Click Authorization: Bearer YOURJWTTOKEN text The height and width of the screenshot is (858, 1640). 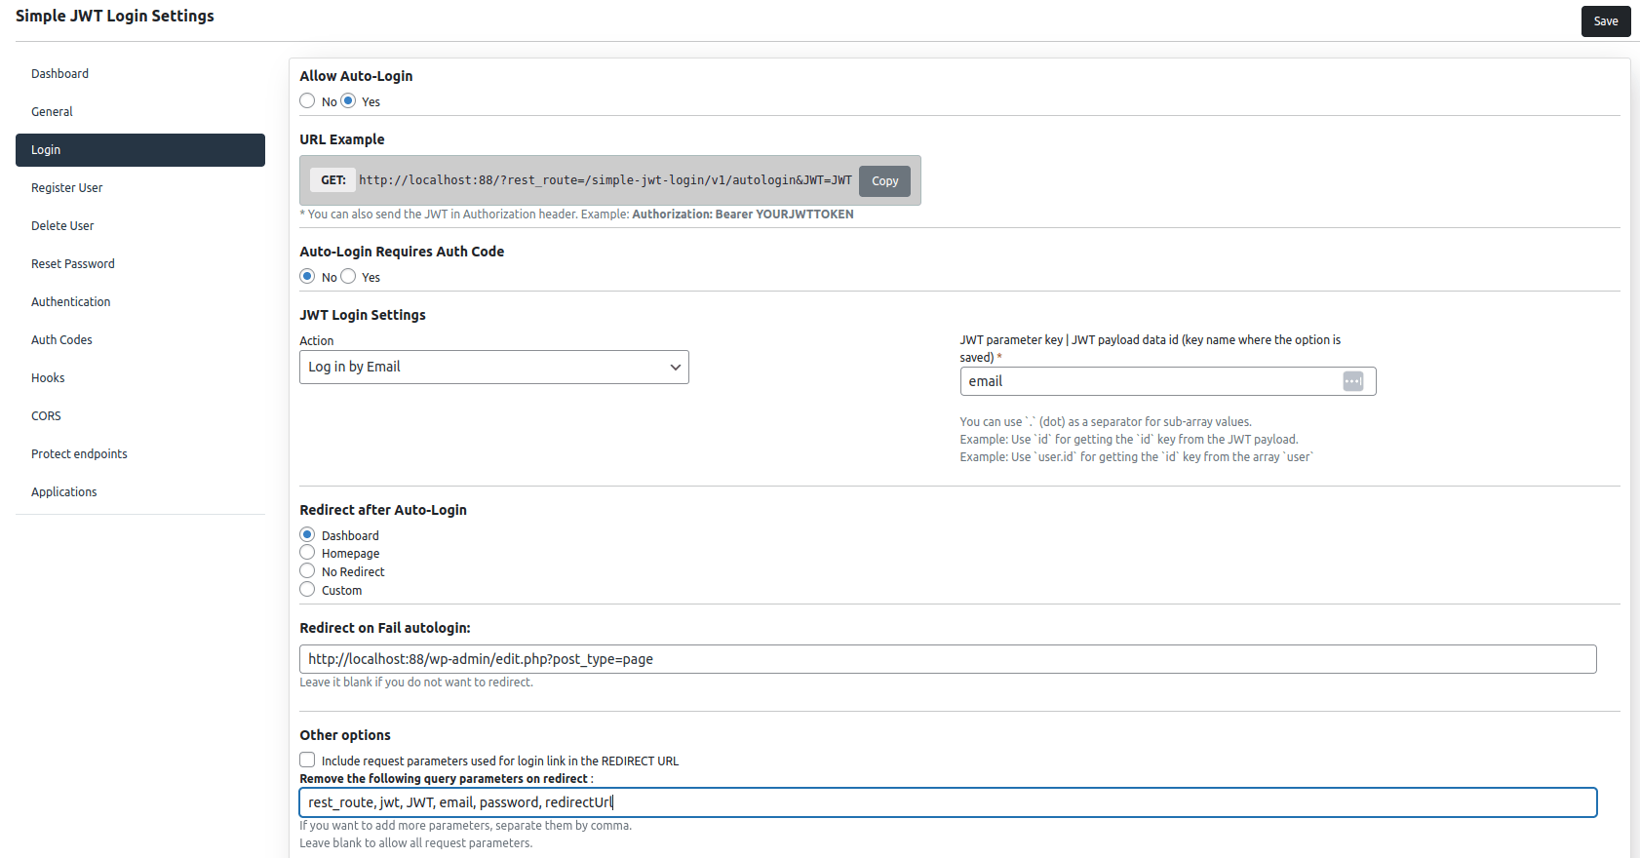[743, 214]
